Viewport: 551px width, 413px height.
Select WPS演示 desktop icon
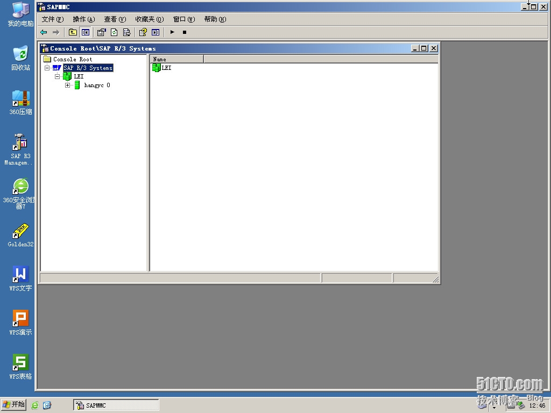click(21, 323)
